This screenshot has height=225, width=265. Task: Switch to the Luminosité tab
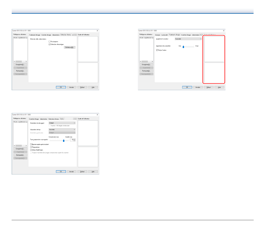click(164, 35)
